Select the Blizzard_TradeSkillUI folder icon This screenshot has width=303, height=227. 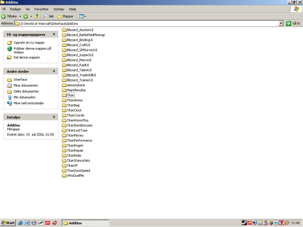point(64,75)
